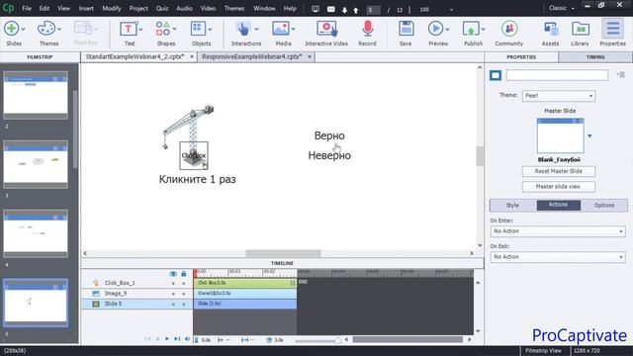The width and height of the screenshot is (633, 356).
Task: Toggle lock of Slide 5 layer
Action: click(x=184, y=305)
